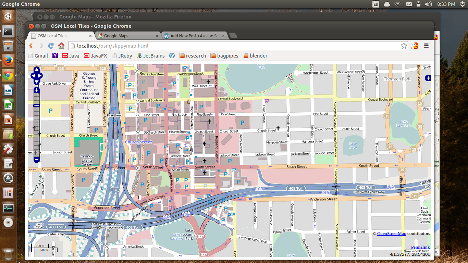The image size is (468, 263).
Task: Bookmark this page with the star icon
Action: pos(404,46)
